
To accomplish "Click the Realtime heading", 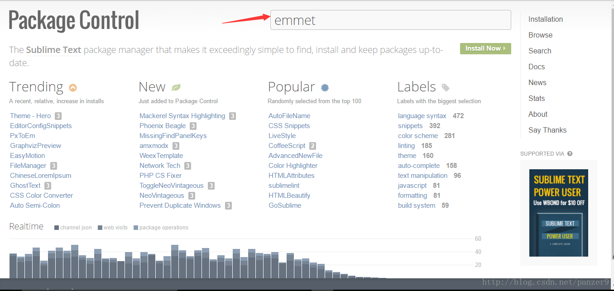I will click(x=26, y=227).
